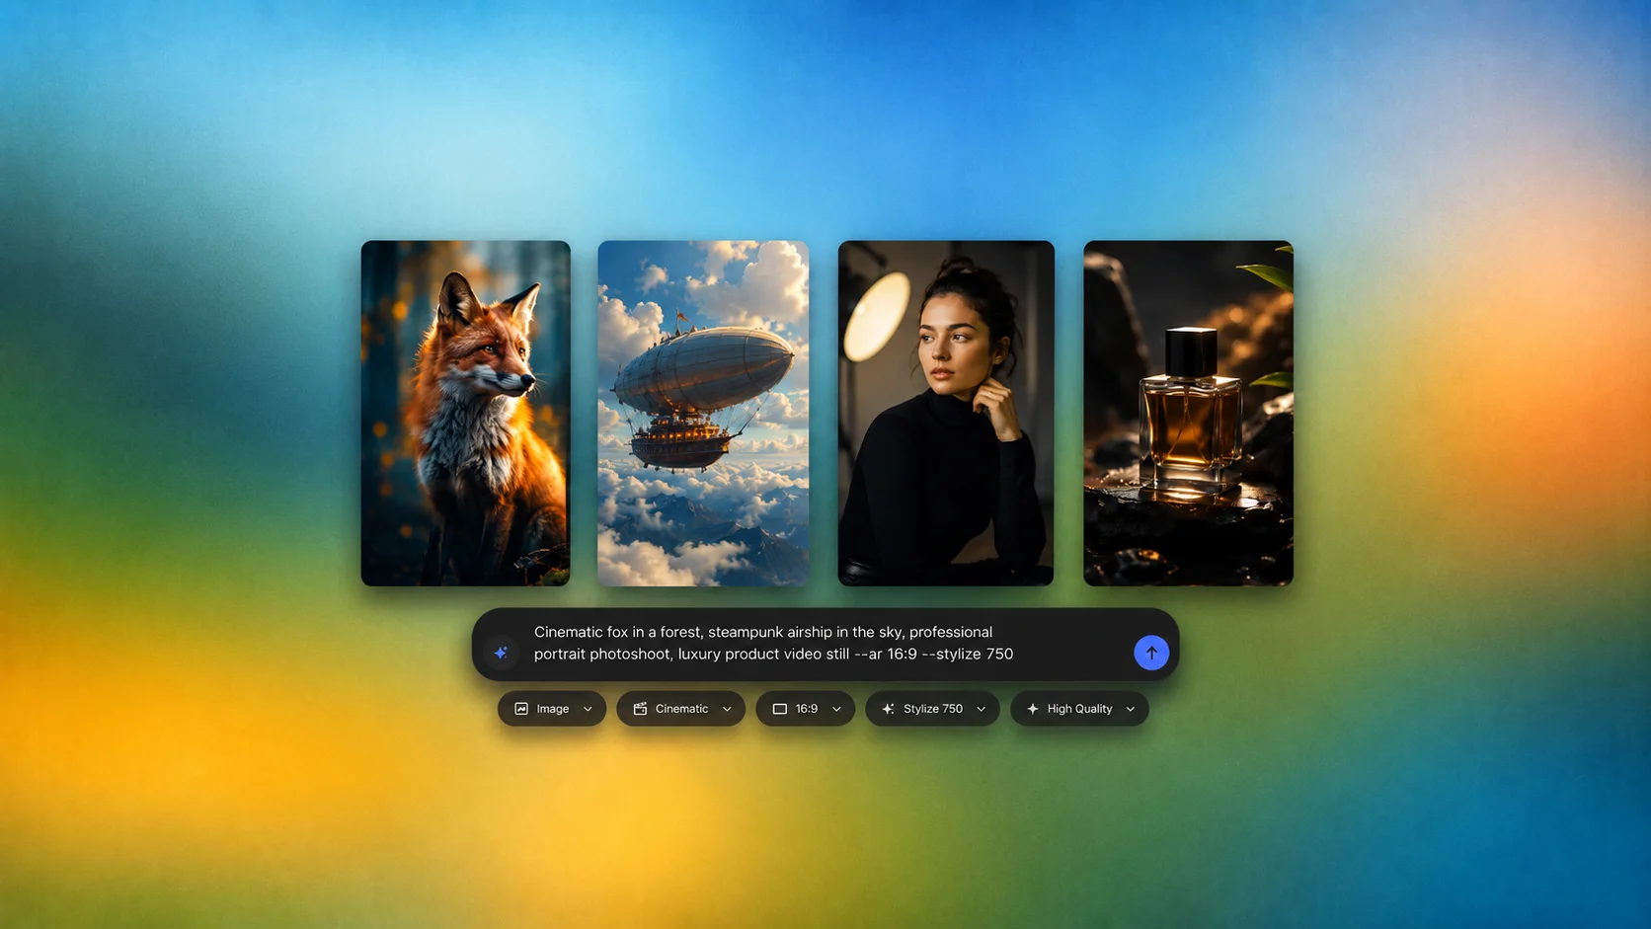The image size is (1651, 929).
Task: Click the High Quality label text
Action: (1079, 709)
